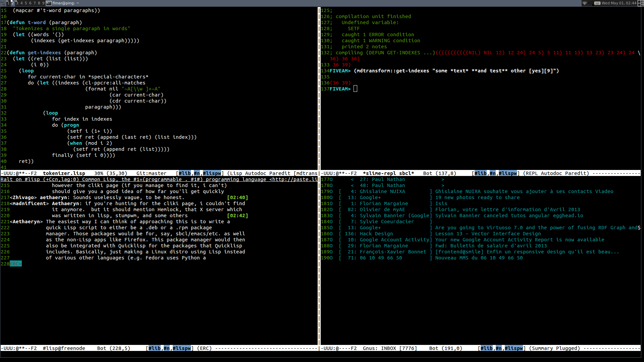The height and width of the screenshot is (362, 644).
Task: Select the Ghislaine NUIXA Viadeo message
Action: [476, 191]
